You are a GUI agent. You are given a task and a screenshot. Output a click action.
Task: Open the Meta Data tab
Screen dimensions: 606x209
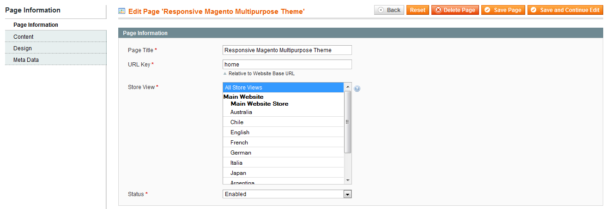(x=55, y=60)
